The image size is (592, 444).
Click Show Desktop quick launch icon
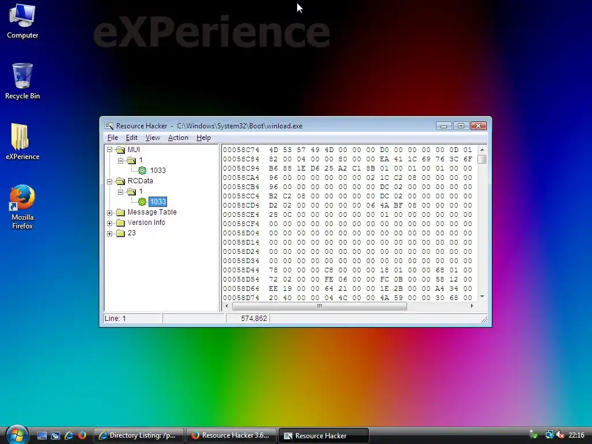pyautogui.click(x=42, y=435)
